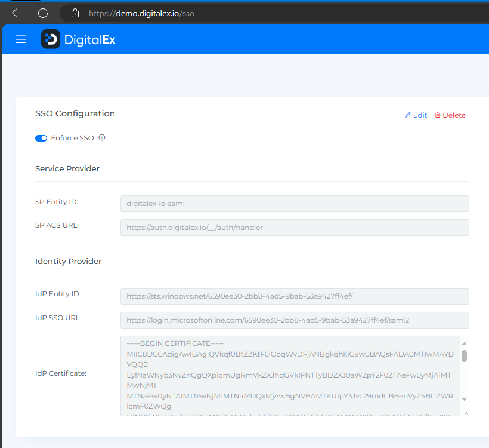
Task: Click inside the IdP Certificate text area
Action: (x=290, y=375)
